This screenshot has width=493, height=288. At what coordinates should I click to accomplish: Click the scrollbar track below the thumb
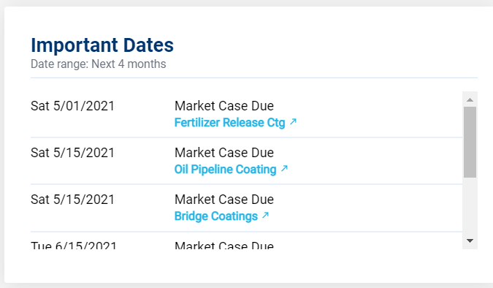(x=470, y=205)
